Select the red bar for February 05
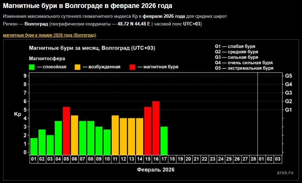 click(x=66, y=131)
